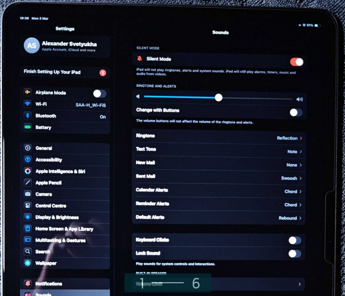
Task: Disable the Silent Mode switch
Action: tap(296, 62)
